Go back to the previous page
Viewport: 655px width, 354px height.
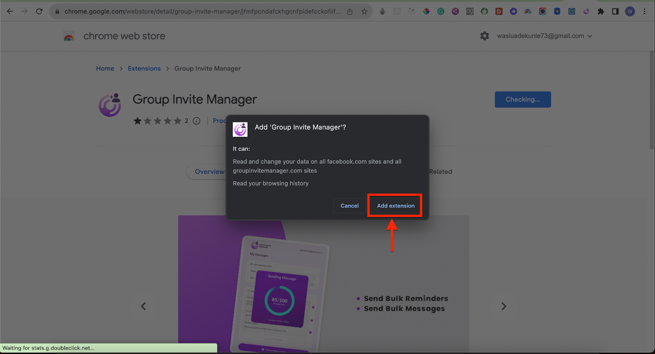(x=10, y=11)
